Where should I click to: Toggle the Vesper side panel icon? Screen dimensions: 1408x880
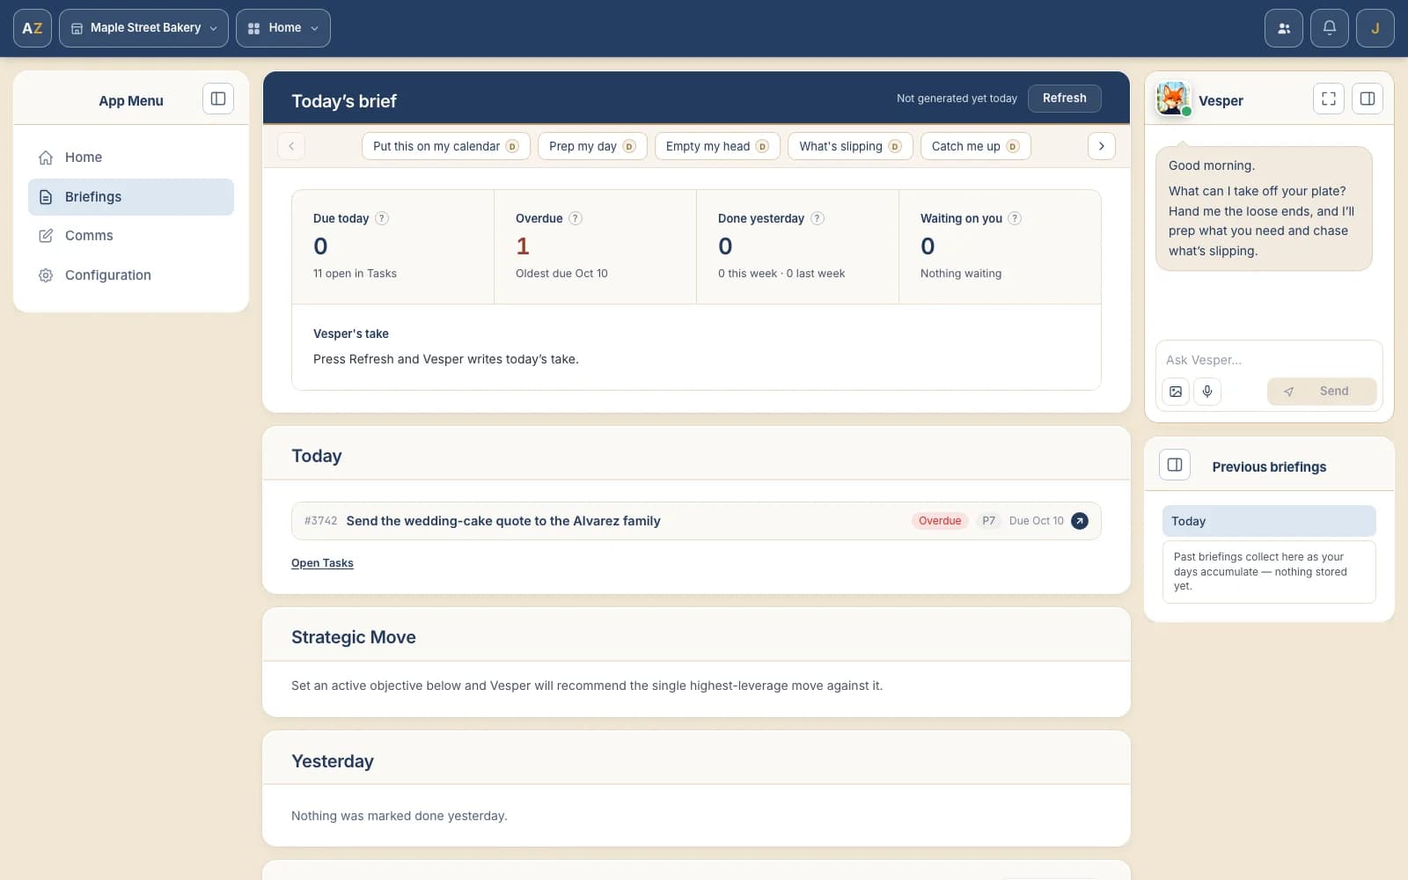pyautogui.click(x=1368, y=99)
